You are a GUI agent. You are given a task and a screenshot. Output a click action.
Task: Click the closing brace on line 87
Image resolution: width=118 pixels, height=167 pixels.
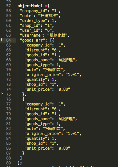[x=23, y=153]
